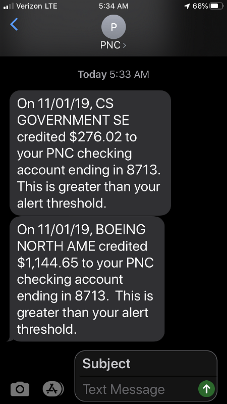This screenshot has height=404, width=227.
Task: Select the BOEING NORTH AME credit message
Action: tap(87, 279)
